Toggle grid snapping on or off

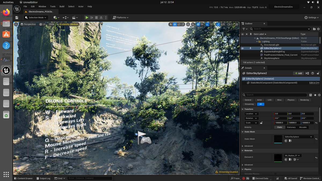198,24
